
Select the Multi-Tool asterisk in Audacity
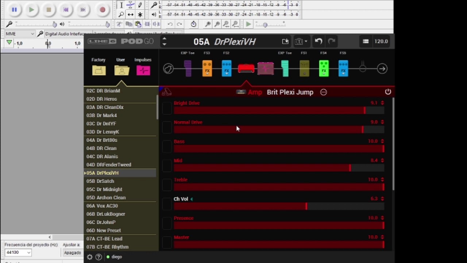(140, 15)
